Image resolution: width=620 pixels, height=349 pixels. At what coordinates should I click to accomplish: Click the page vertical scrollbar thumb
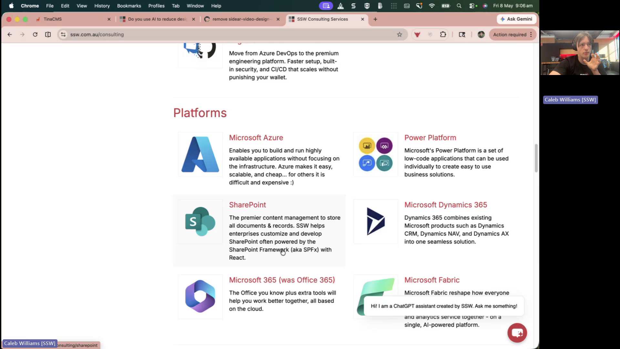[x=536, y=158]
